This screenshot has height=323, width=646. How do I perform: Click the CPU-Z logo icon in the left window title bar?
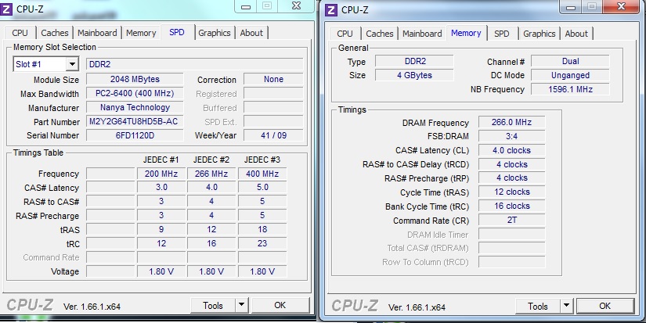coord(6,9)
